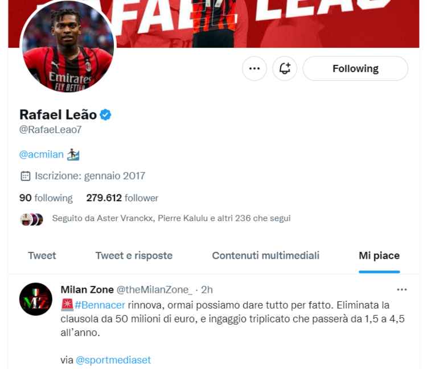
Task: View the 90 following list
Action: [46, 198]
